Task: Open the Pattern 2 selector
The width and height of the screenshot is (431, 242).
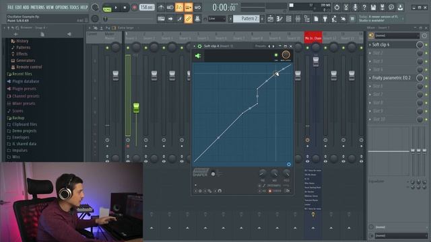Action: [x=246, y=19]
